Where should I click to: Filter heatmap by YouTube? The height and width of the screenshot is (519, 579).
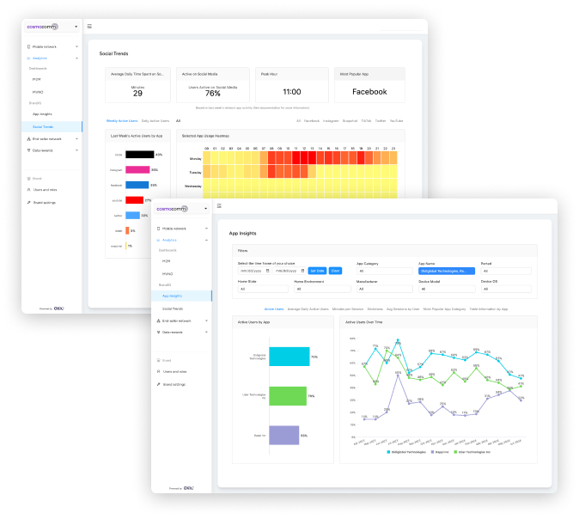click(397, 121)
